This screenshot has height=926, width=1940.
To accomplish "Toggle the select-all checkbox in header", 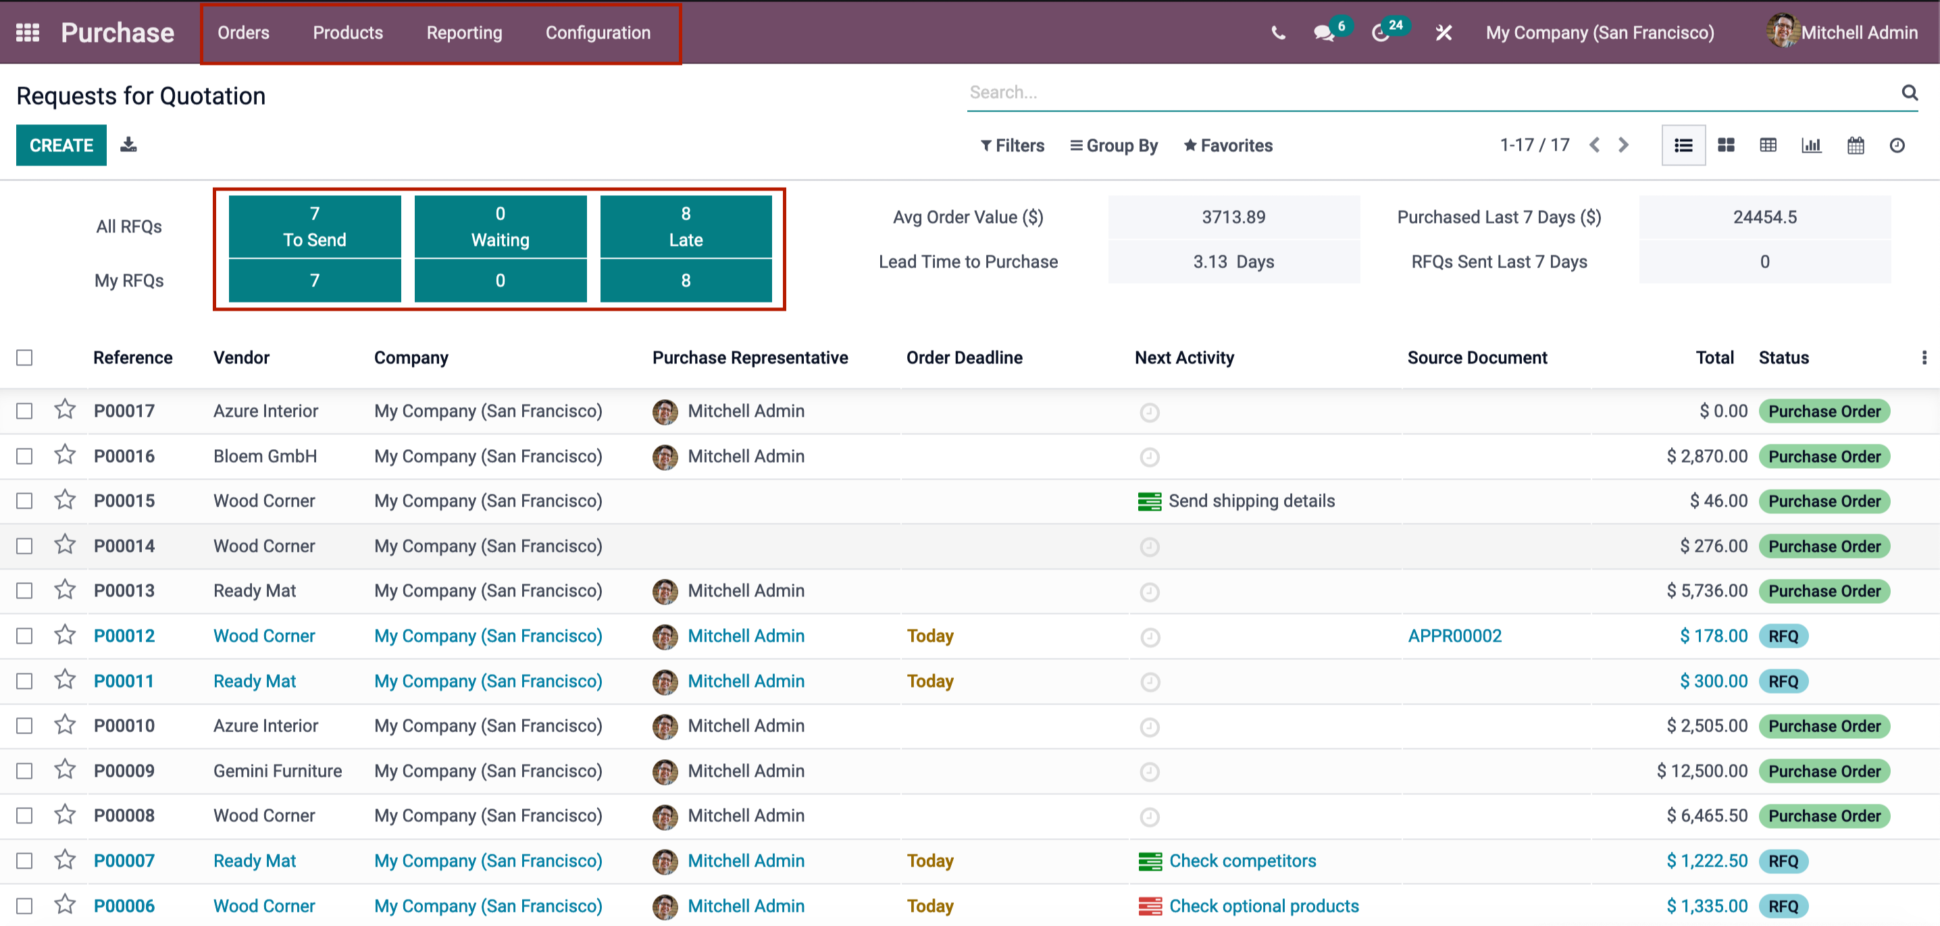I will coord(25,357).
